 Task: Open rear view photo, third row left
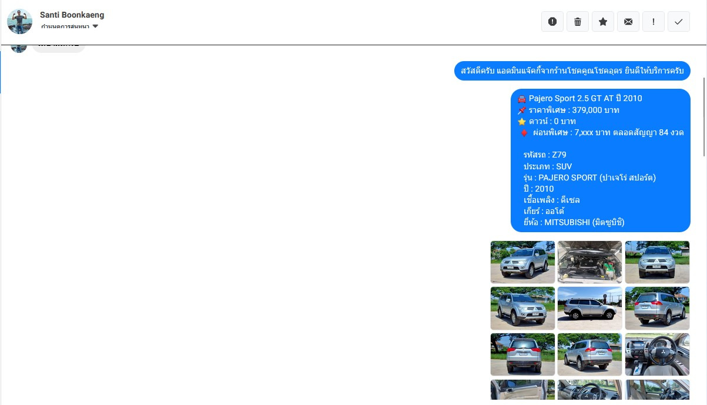(x=522, y=354)
